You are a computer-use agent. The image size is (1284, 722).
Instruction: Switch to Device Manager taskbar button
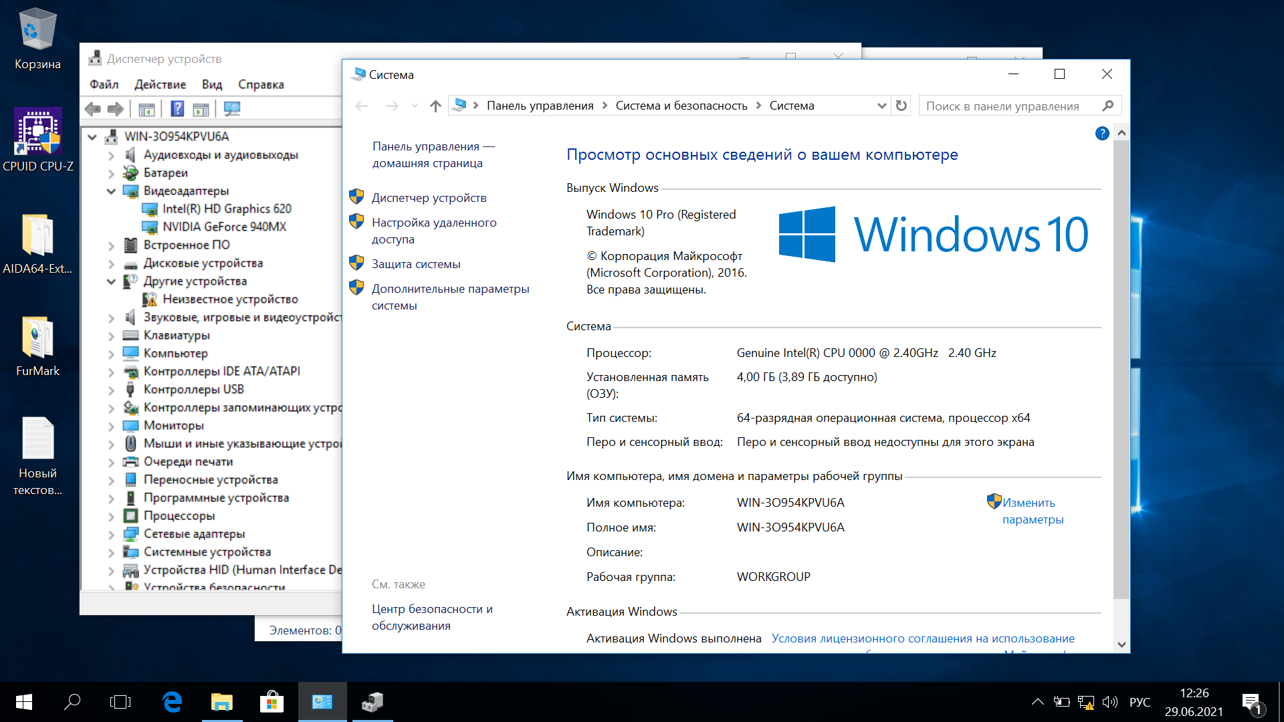pos(372,702)
